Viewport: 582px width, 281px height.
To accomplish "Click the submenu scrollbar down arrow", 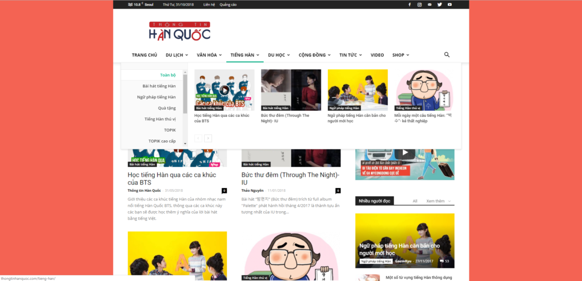I will (x=185, y=144).
